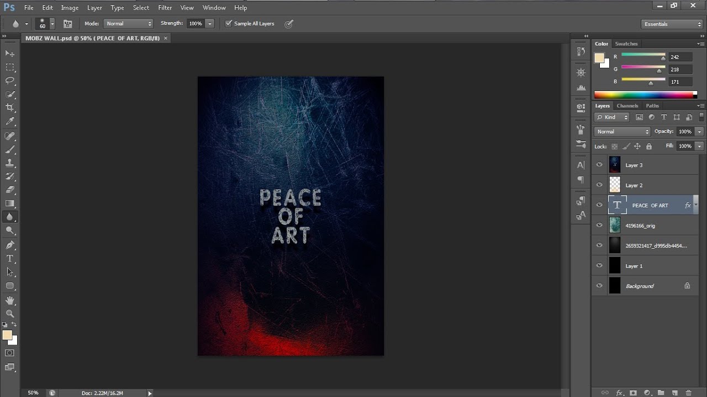Click the R value input field
707x397 pixels.
680,57
